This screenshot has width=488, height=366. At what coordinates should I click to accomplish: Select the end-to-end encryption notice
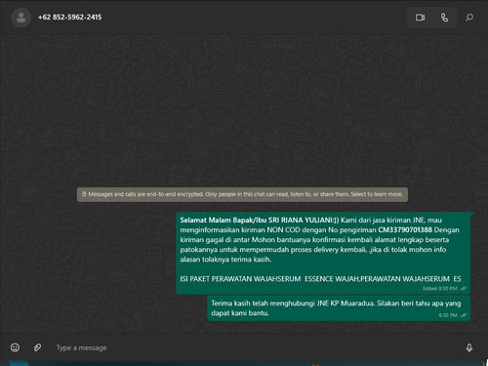point(242,194)
